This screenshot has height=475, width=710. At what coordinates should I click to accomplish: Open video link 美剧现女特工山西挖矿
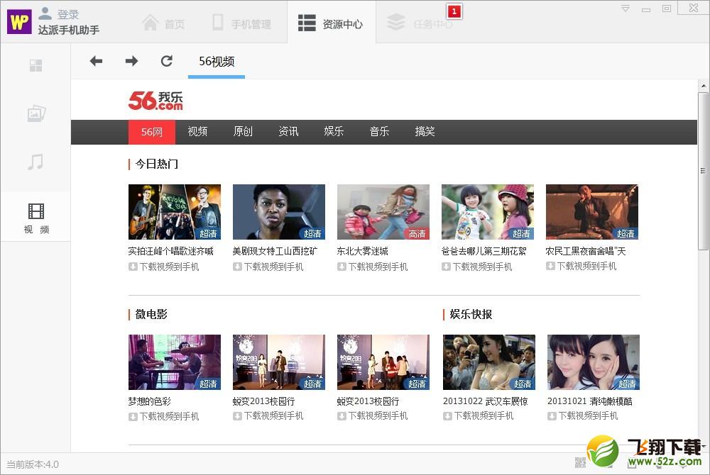[275, 251]
